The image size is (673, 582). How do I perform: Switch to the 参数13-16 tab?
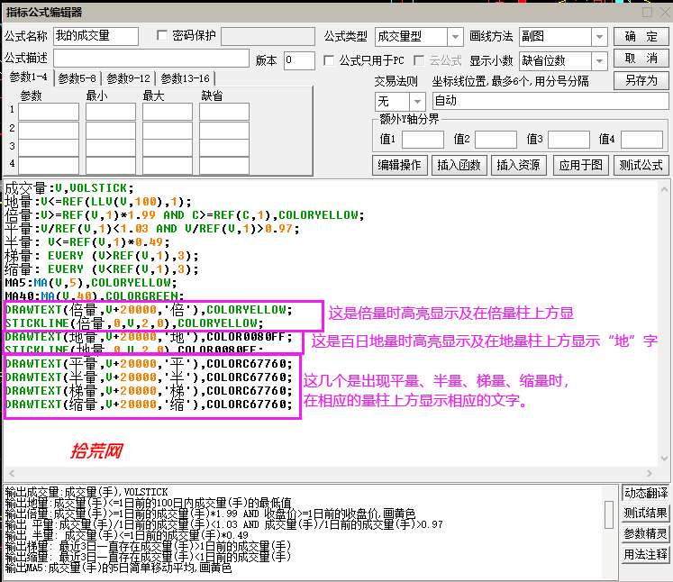185,78
